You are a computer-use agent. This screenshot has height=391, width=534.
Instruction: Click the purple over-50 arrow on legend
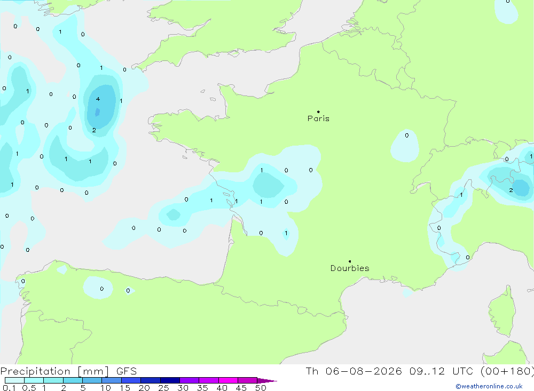pyautogui.click(x=267, y=381)
